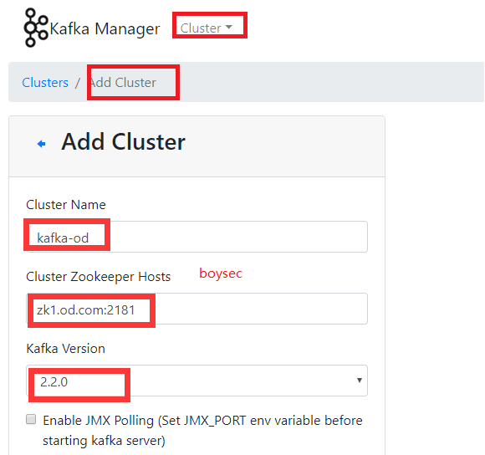Click the Add Cluster page heading

[x=123, y=142]
